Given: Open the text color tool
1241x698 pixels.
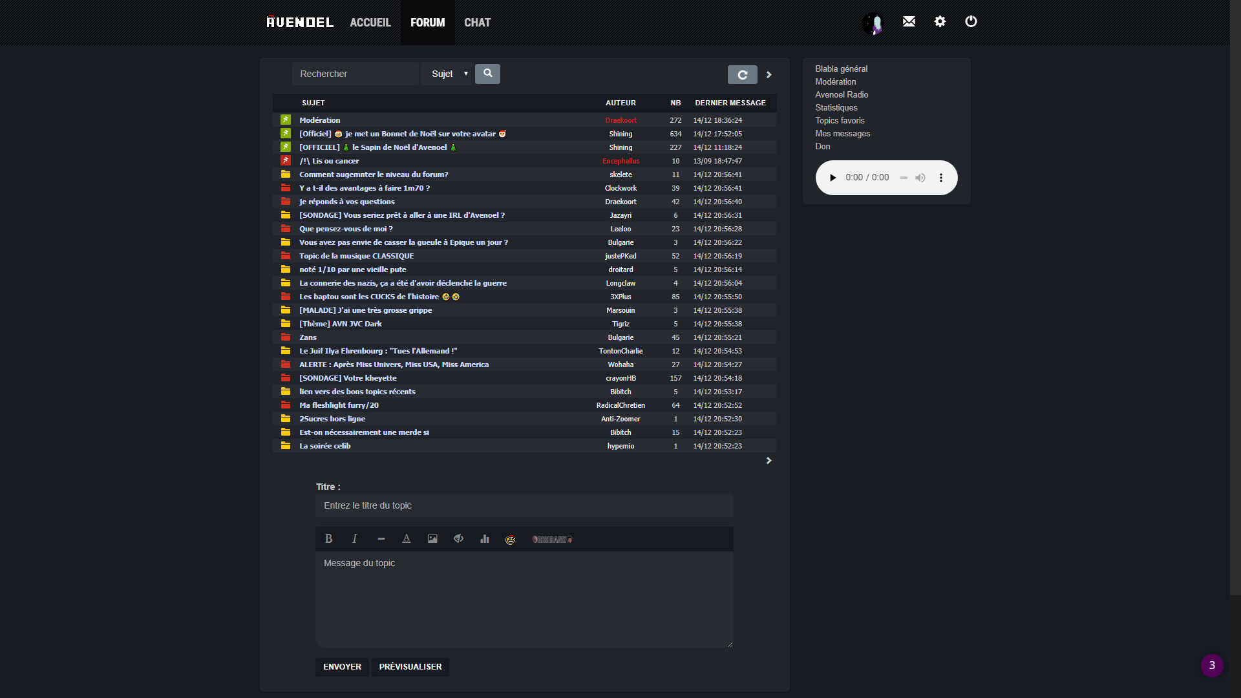Looking at the screenshot, I should pos(407,538).
